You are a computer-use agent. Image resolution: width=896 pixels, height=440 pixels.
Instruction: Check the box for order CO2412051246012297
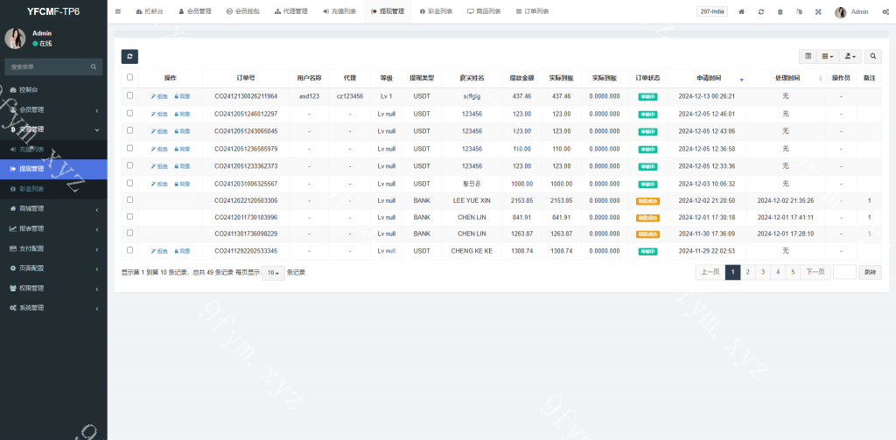129,113
